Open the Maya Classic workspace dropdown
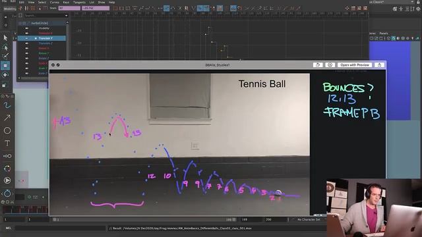Viewport: 422px width, 237px height. click(x=390, y=2)
